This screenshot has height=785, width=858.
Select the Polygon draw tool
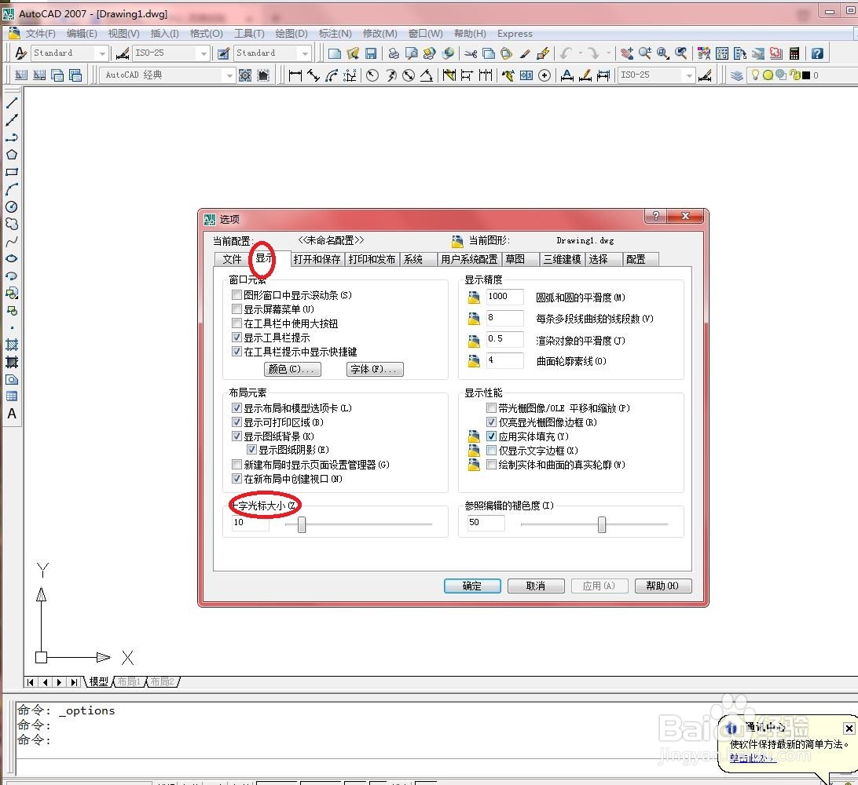(12, 154)
